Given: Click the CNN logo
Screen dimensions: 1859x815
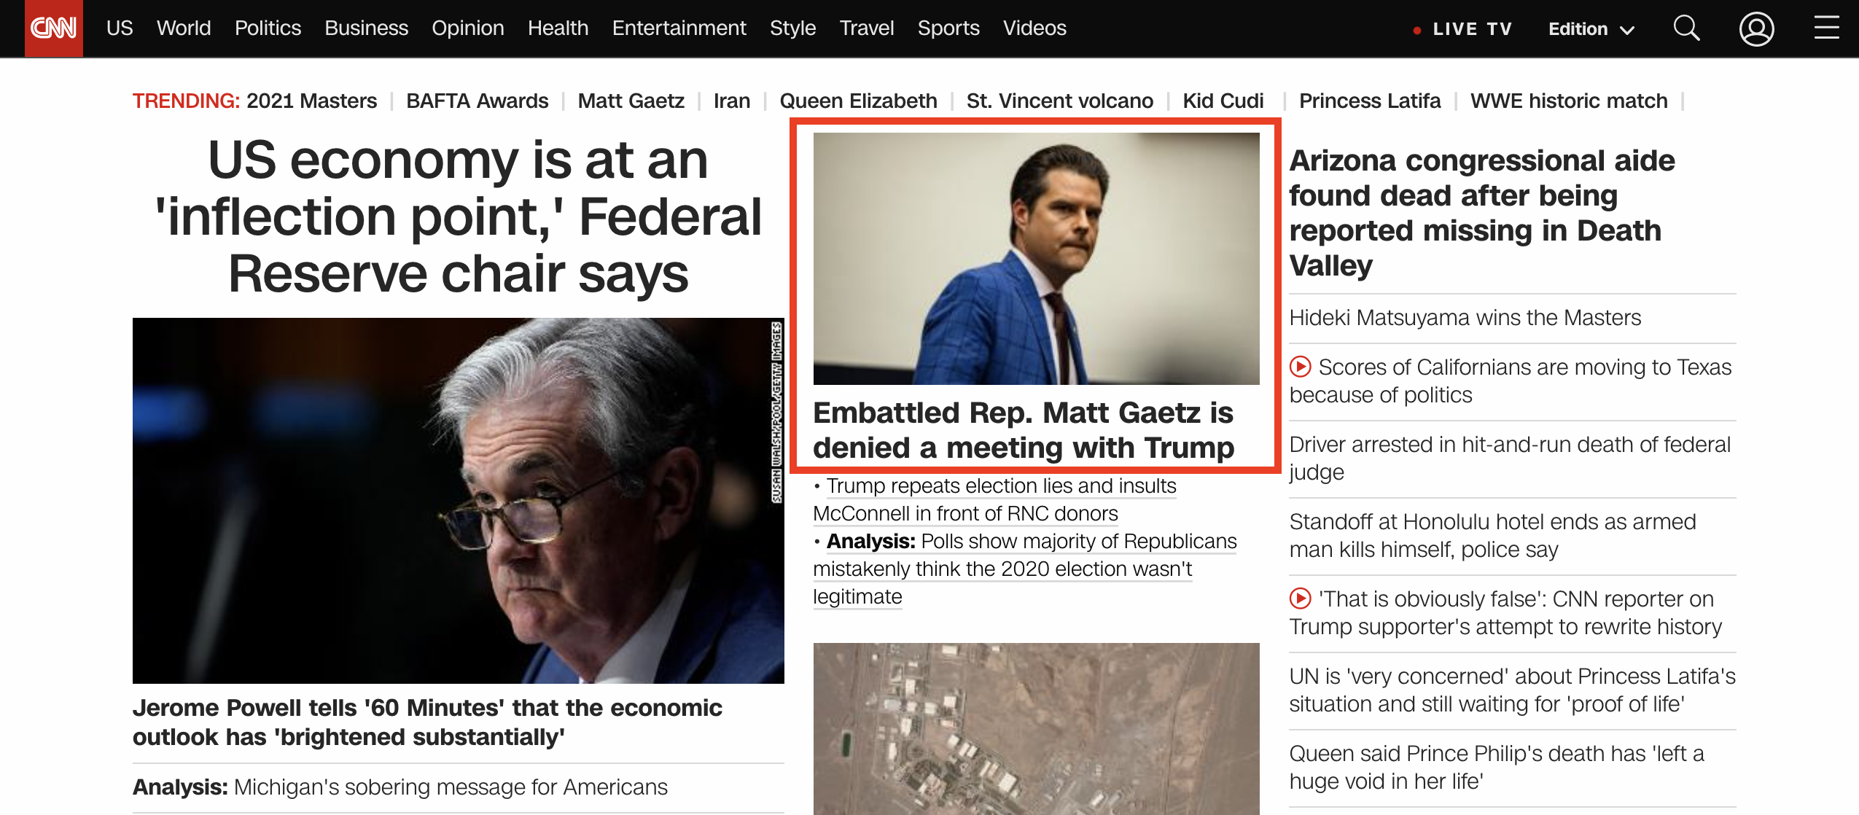Looking at the screenshot, I should click(x=53, y=28).
